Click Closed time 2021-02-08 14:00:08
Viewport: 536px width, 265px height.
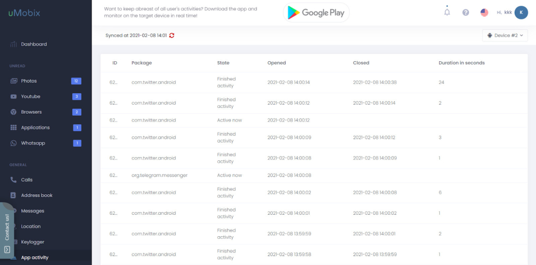[x=375, y=193]
